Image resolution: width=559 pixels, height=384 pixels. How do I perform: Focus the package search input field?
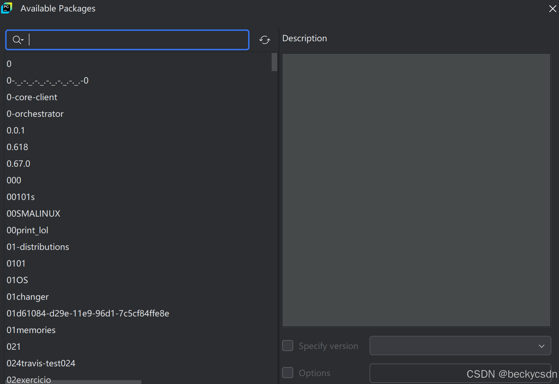[x=127, y=40]
